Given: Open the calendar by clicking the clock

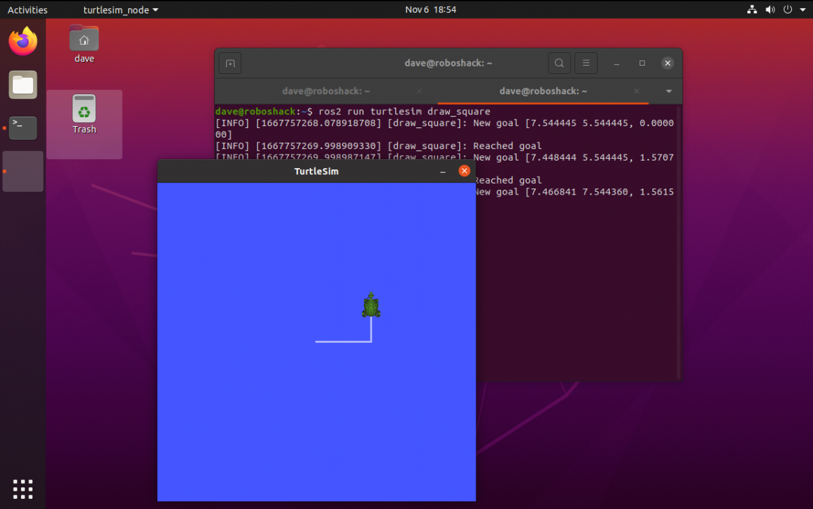Looking at the screenshot, I should point(431,9).
